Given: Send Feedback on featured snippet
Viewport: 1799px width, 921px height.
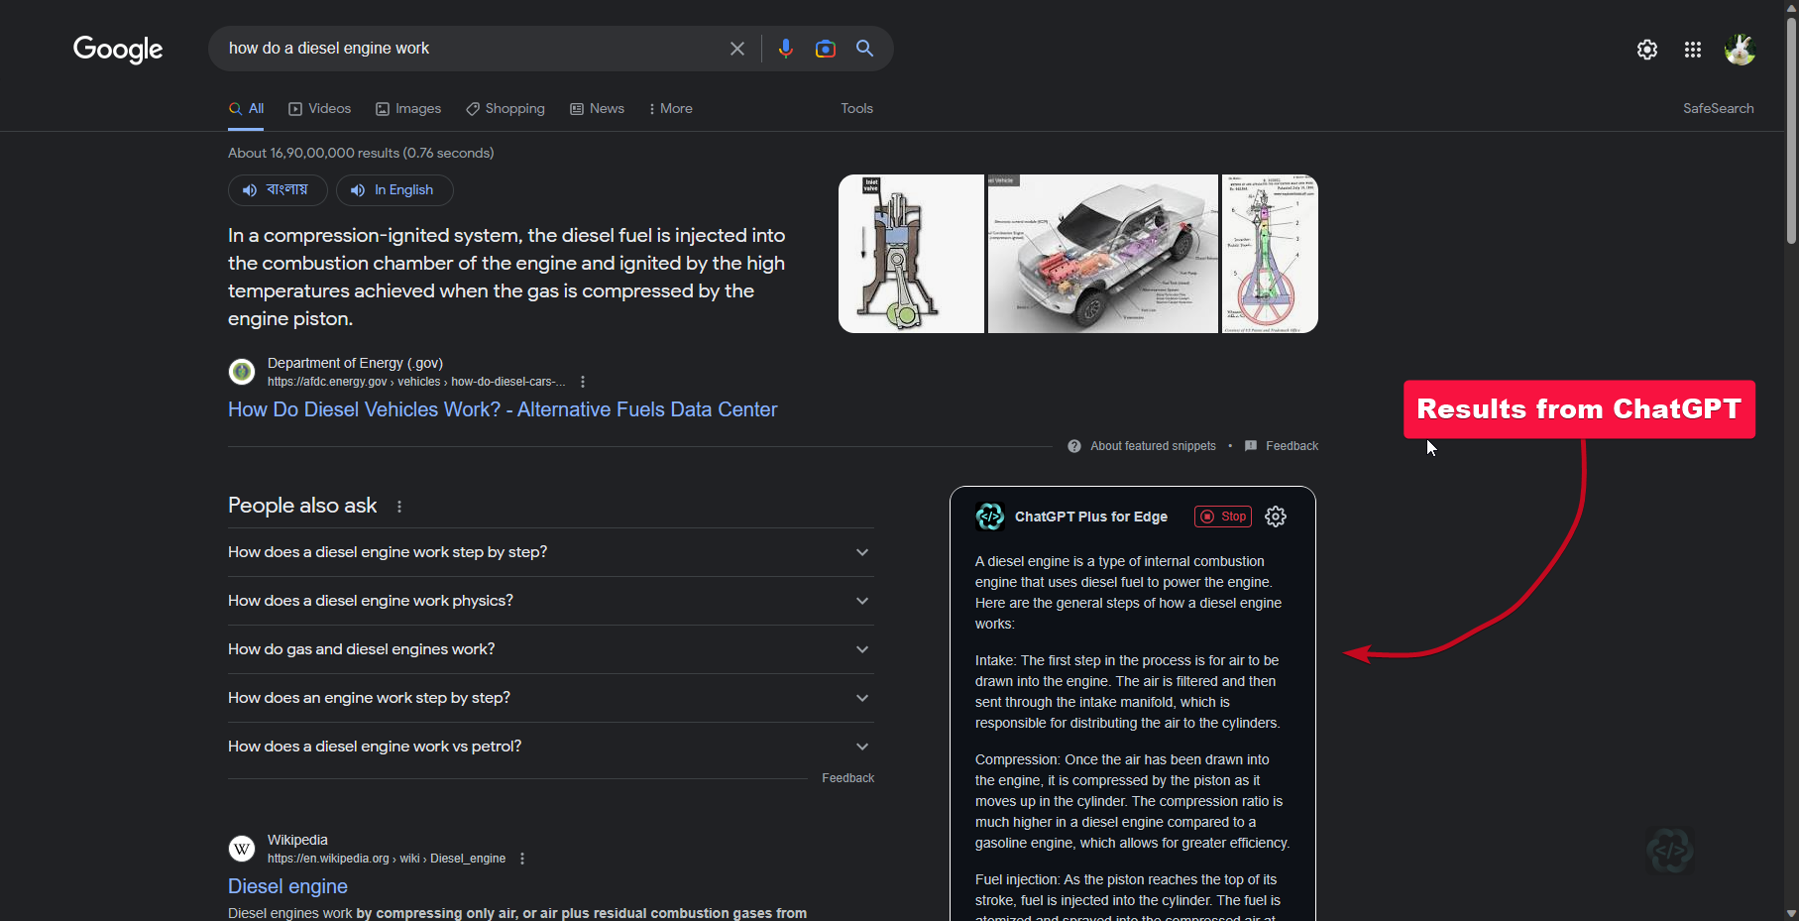Looking at the screenshot, I should click(x=1282, y=446).
